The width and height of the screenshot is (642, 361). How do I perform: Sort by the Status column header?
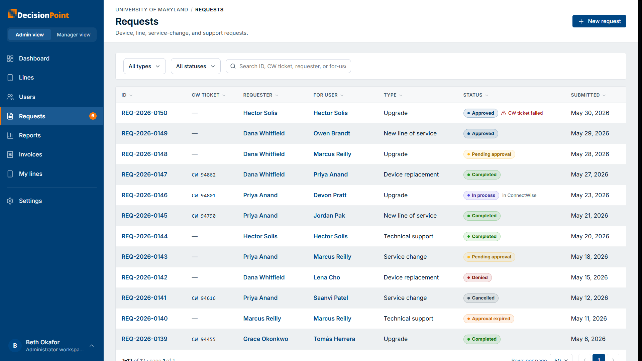(x=476, y=95)
